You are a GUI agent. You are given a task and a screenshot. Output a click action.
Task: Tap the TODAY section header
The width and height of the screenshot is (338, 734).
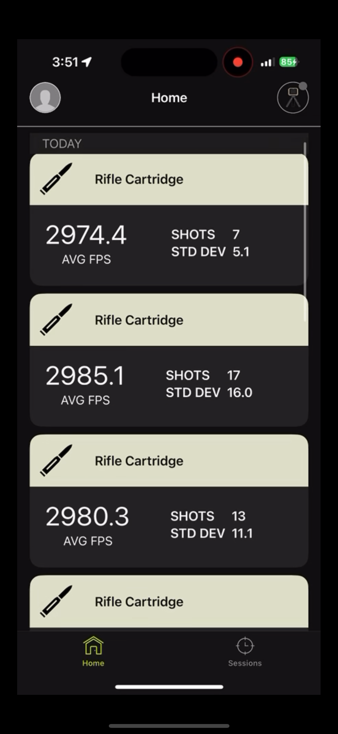62,144
